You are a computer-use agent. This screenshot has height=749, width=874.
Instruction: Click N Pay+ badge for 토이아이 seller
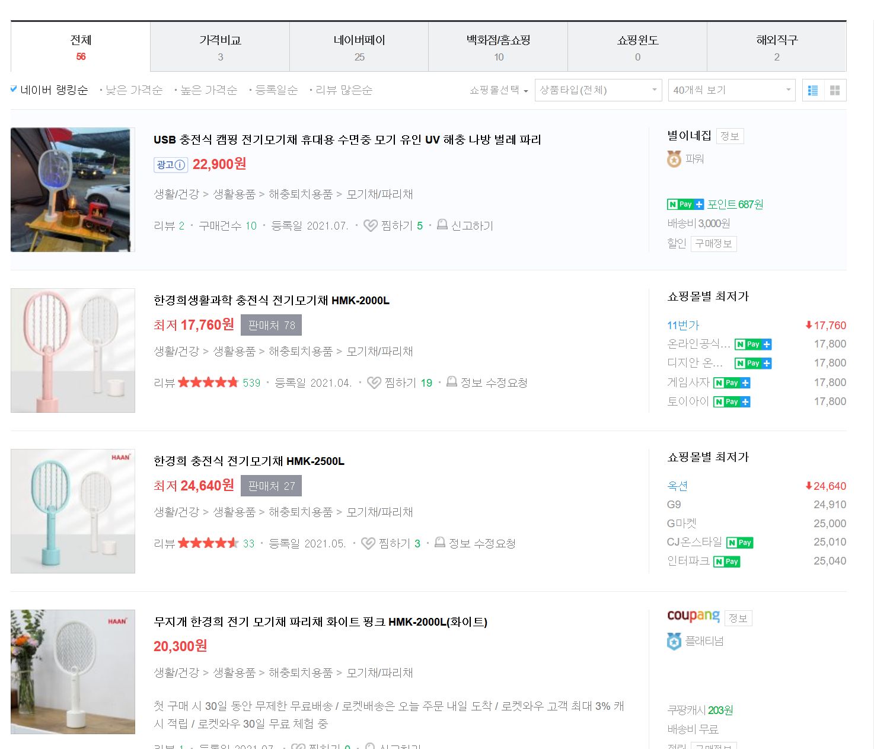pos(732,401)
